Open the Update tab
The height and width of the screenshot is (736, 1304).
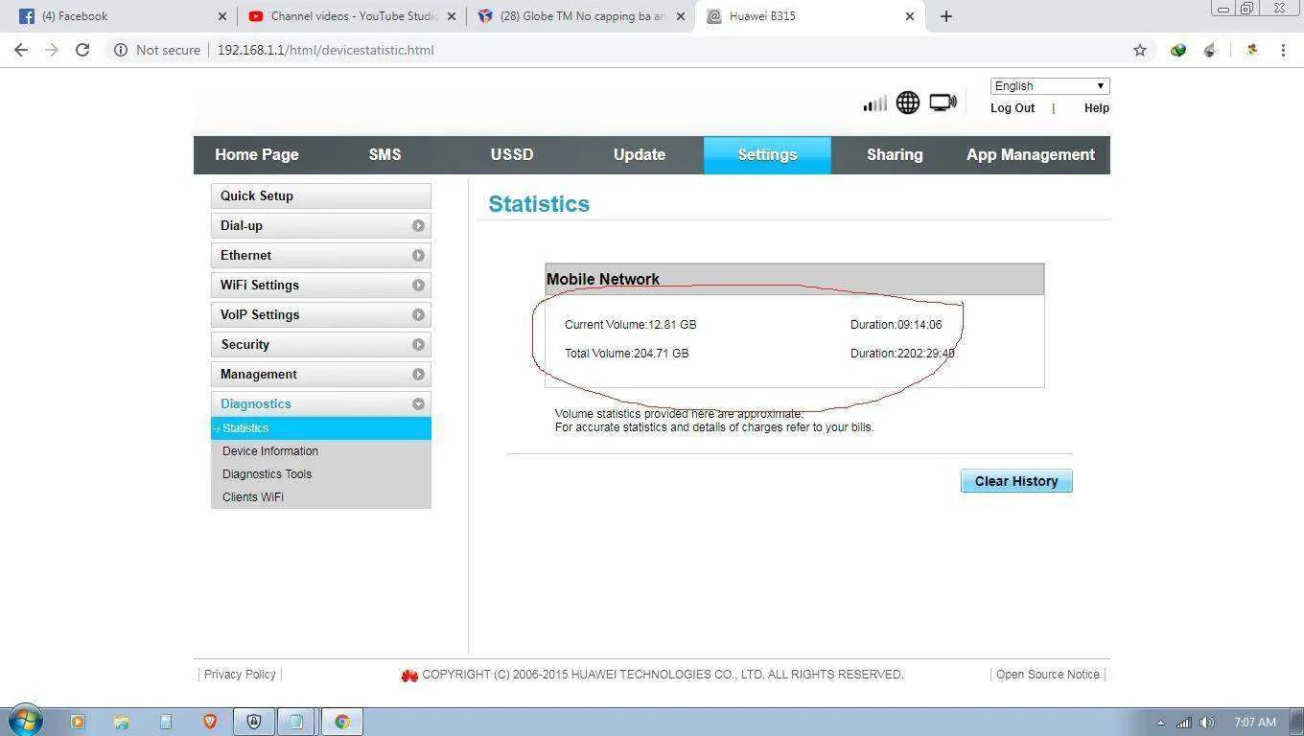pyautogui.click(x=640, y=154)
